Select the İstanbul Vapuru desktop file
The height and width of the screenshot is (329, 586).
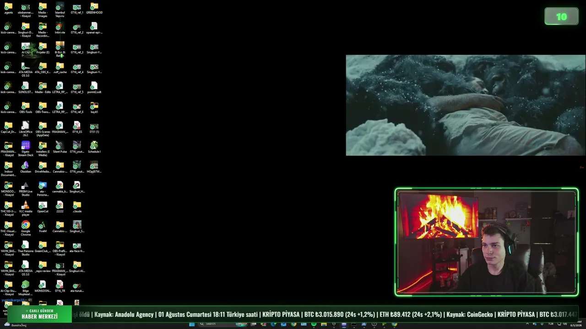pos(60,10)
